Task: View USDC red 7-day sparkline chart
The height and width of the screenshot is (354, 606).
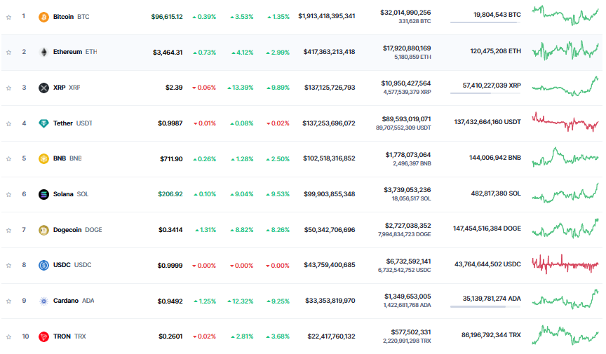Action: pos(565,264)
